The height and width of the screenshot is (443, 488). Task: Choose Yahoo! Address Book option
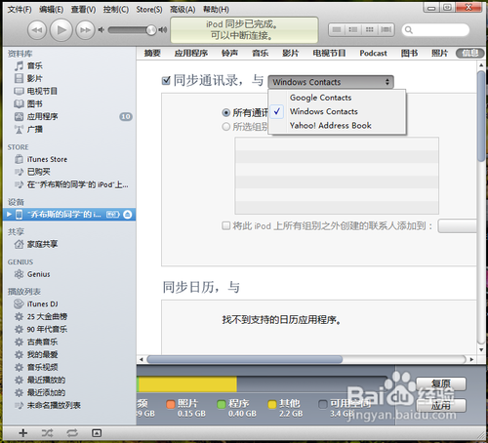point(337,126)
